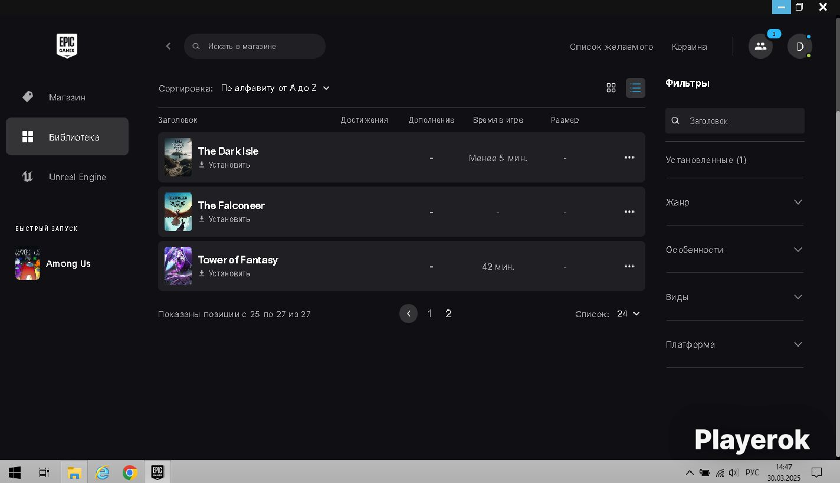Go to page 1
Screen dimensions: 840x483
[429, 314]
